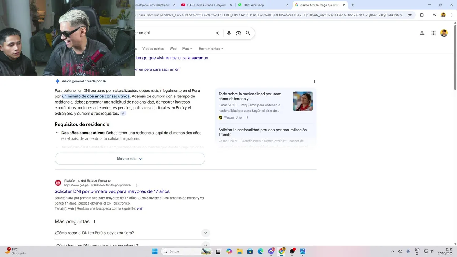Open options dots next to Más preguntas
The image size is (457, 257).
(x=95, y=222)
